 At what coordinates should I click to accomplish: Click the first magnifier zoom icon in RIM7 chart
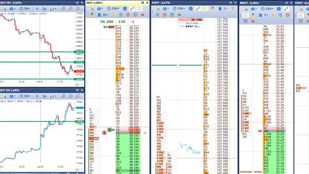coord(63,9)
